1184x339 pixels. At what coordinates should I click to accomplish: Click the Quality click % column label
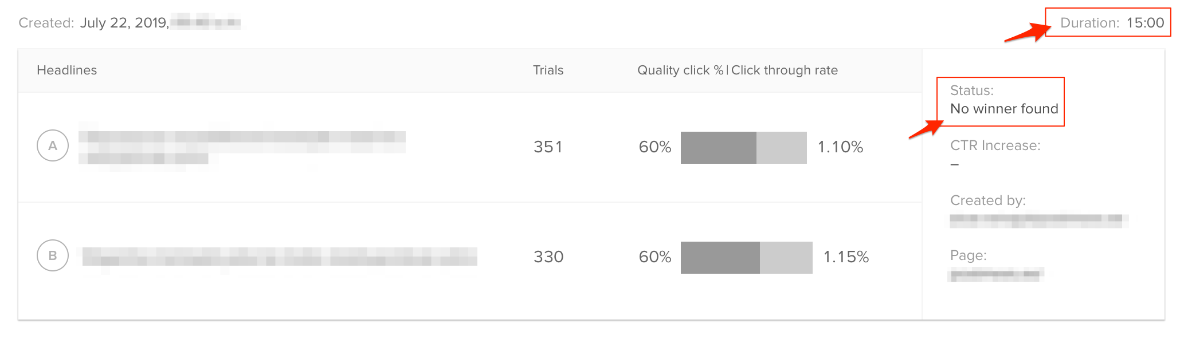[x=680, y=70]
